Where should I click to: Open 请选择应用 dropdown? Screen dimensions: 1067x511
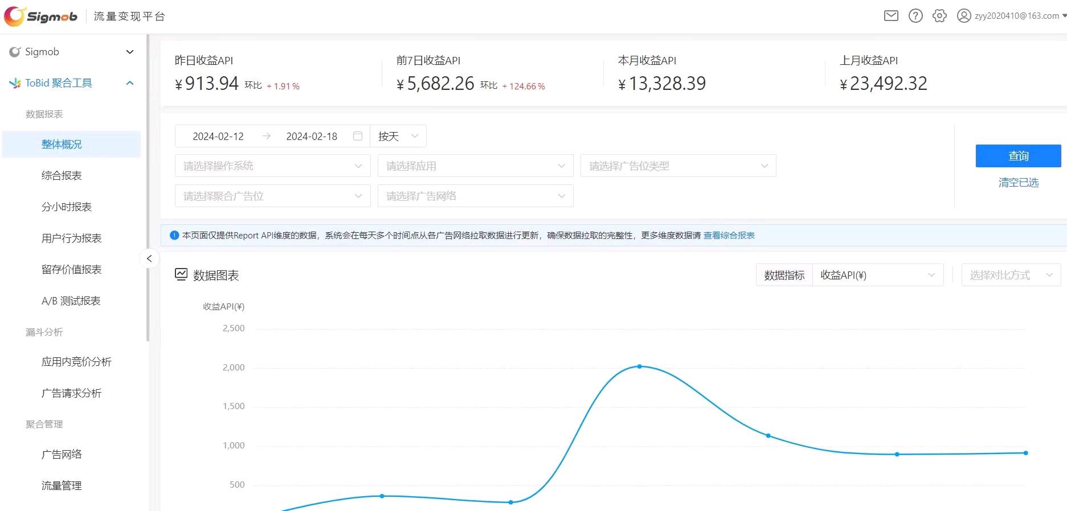click(476, 166)
